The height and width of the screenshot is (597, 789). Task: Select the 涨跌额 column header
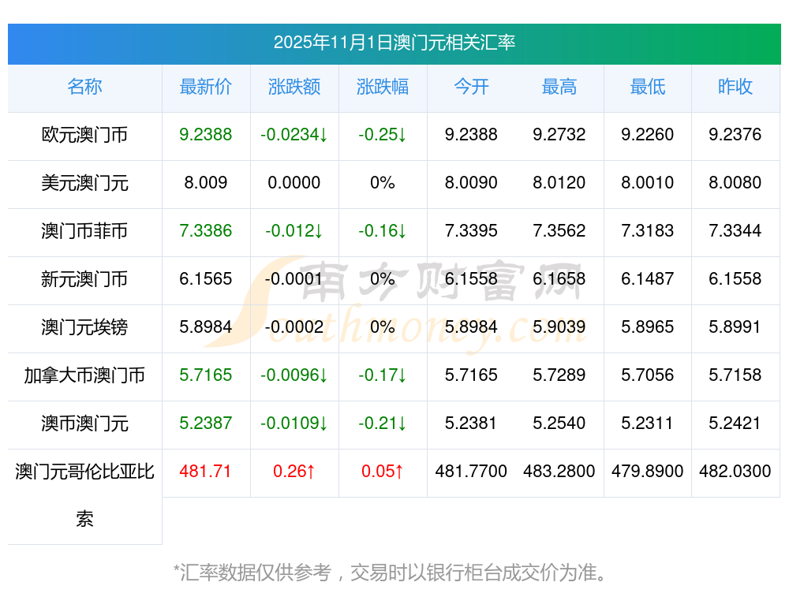294,87
